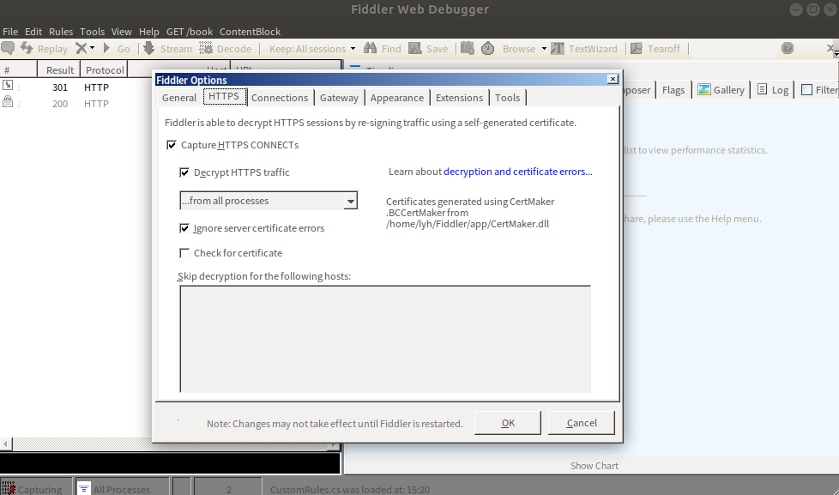Open the TextWizard tool
Image resolution: width=839 pixels, height=495 pixels.
point(583,49)
